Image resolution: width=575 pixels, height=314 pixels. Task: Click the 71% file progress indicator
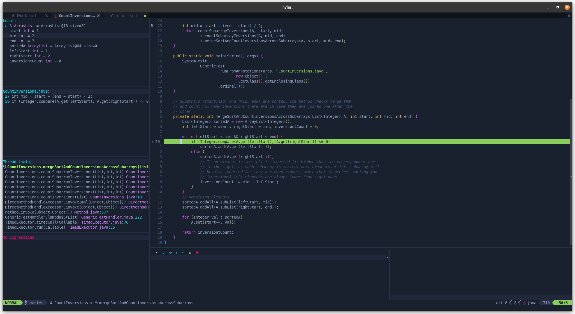(x=546, y=303)
